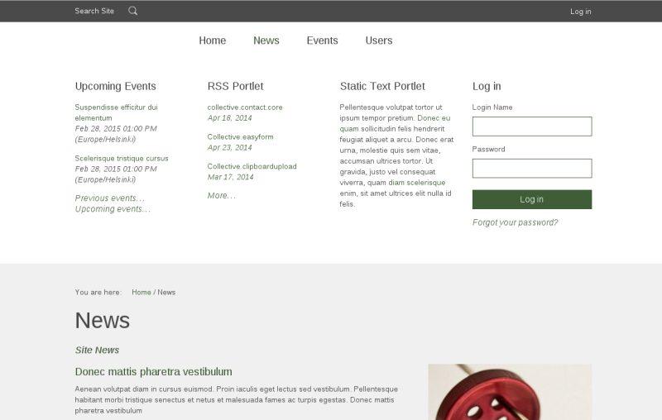The height and width of the screenshot is (420, 662).
Task: Open article Donec mattis pharetra vestibulum
Action: tap(154, 371)
